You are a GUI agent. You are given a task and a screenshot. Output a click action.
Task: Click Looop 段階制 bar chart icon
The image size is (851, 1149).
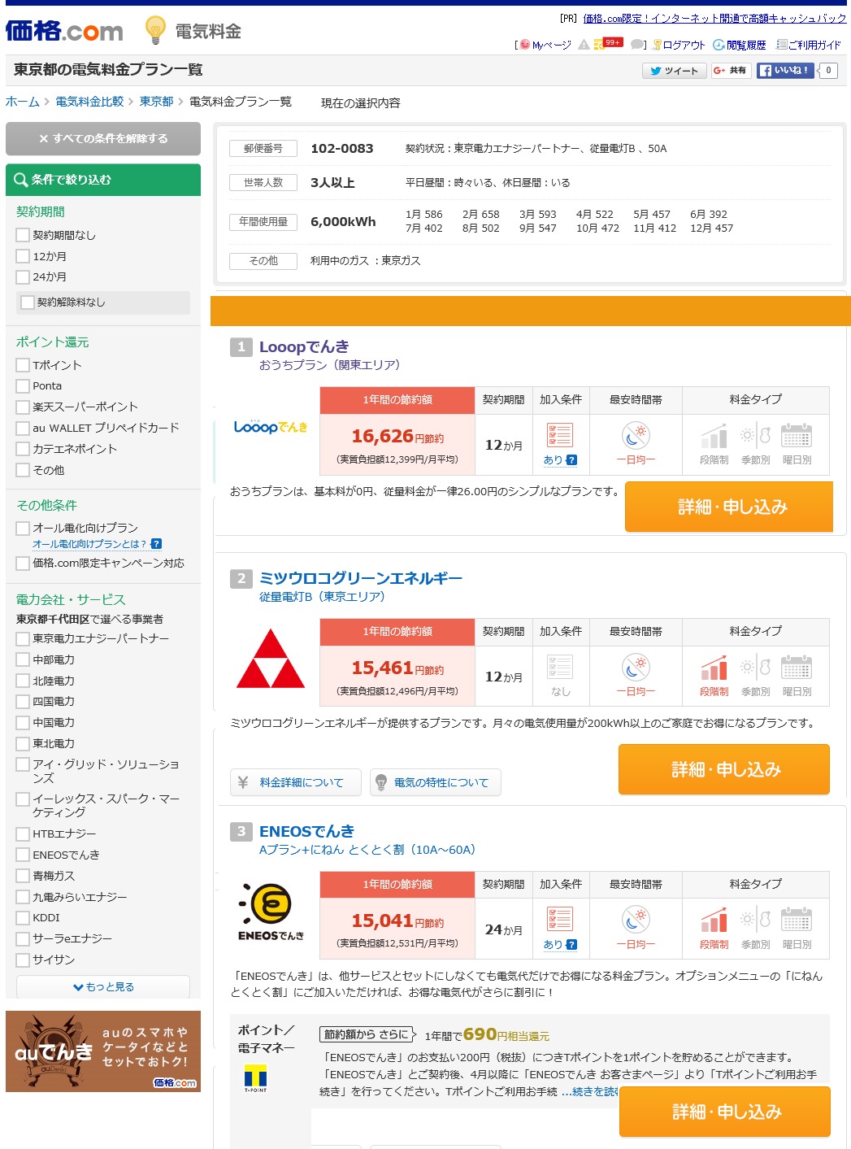(x=714, y=437)
